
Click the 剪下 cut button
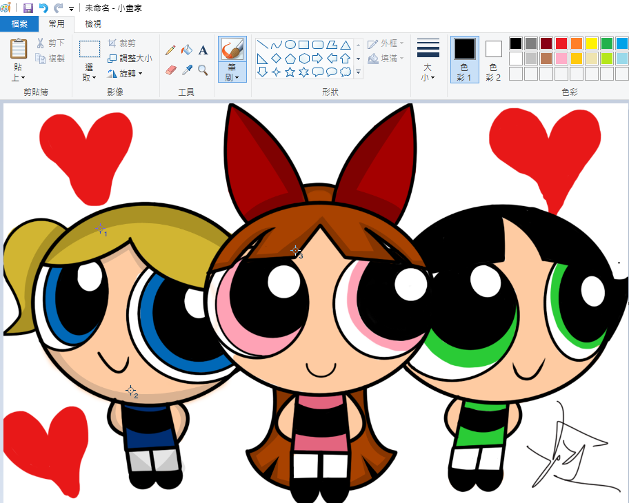[x=50, y=43]
